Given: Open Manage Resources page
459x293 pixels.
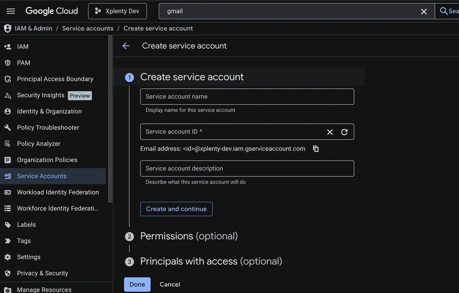Looking at the screenshot, I should coord(44,290).
